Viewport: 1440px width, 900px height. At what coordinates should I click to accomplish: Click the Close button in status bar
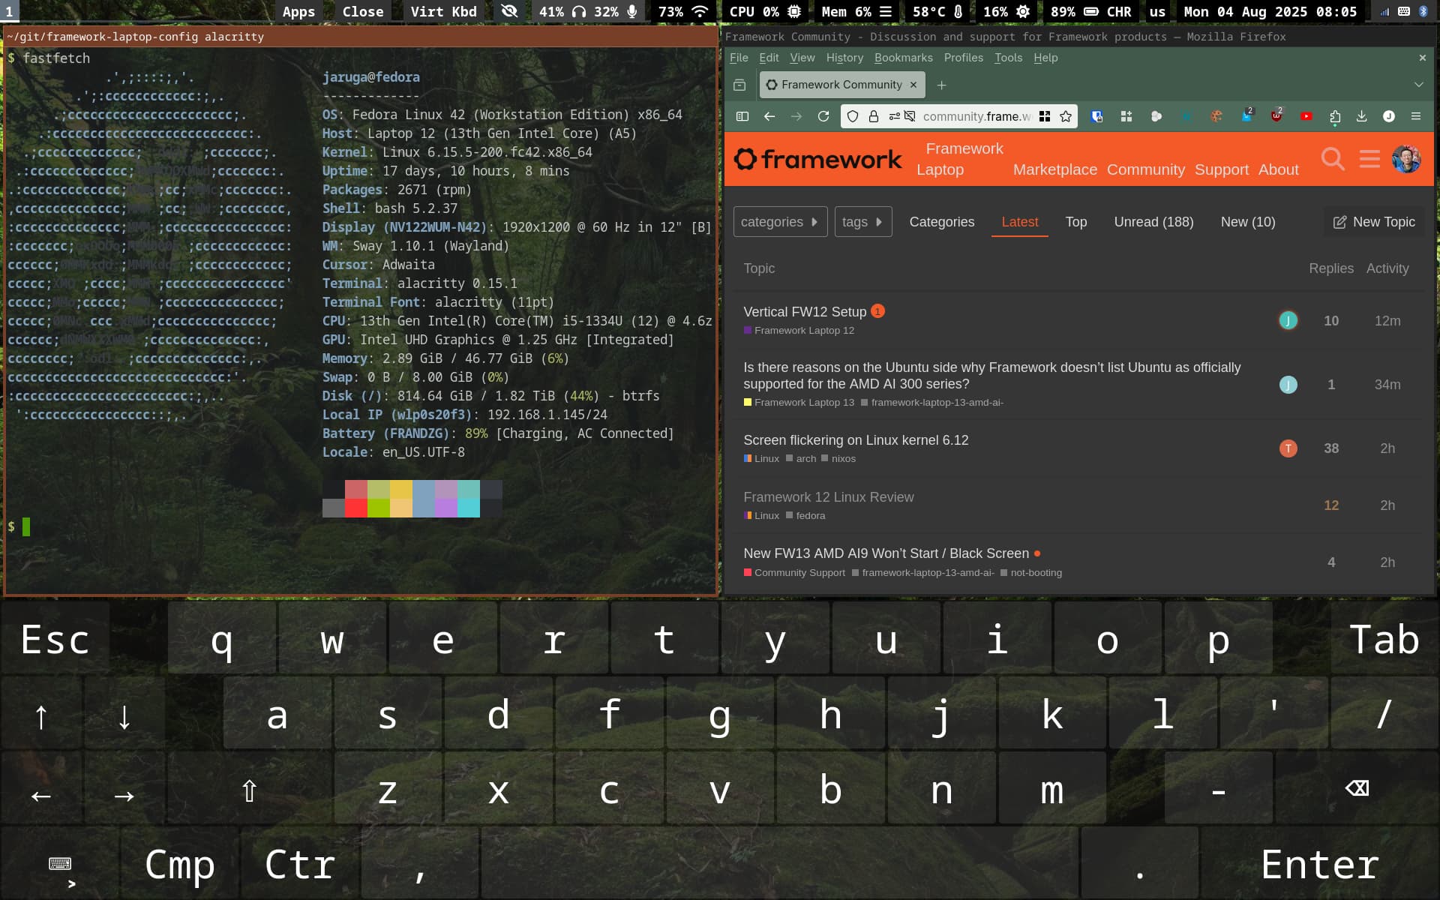tap(363, 11)
